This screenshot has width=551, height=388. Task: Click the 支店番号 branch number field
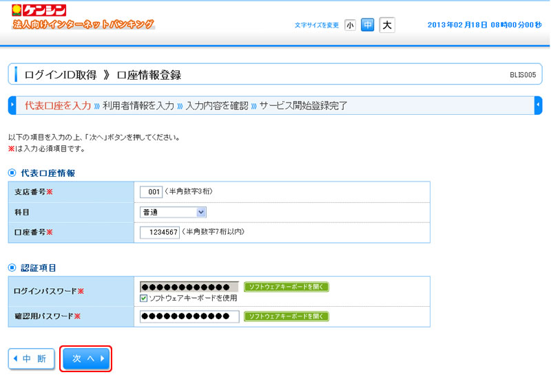coord(151,192)
